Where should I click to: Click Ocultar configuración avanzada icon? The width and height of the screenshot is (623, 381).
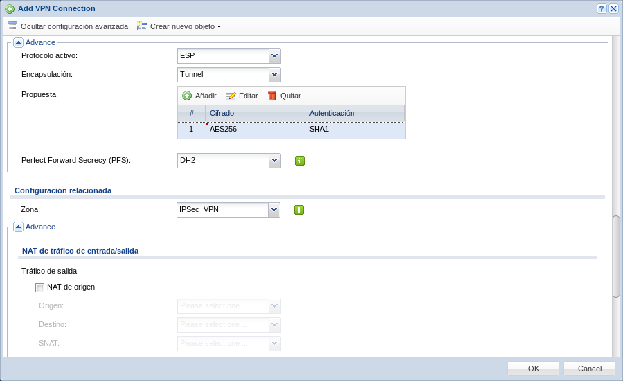[x=12, y=26]
